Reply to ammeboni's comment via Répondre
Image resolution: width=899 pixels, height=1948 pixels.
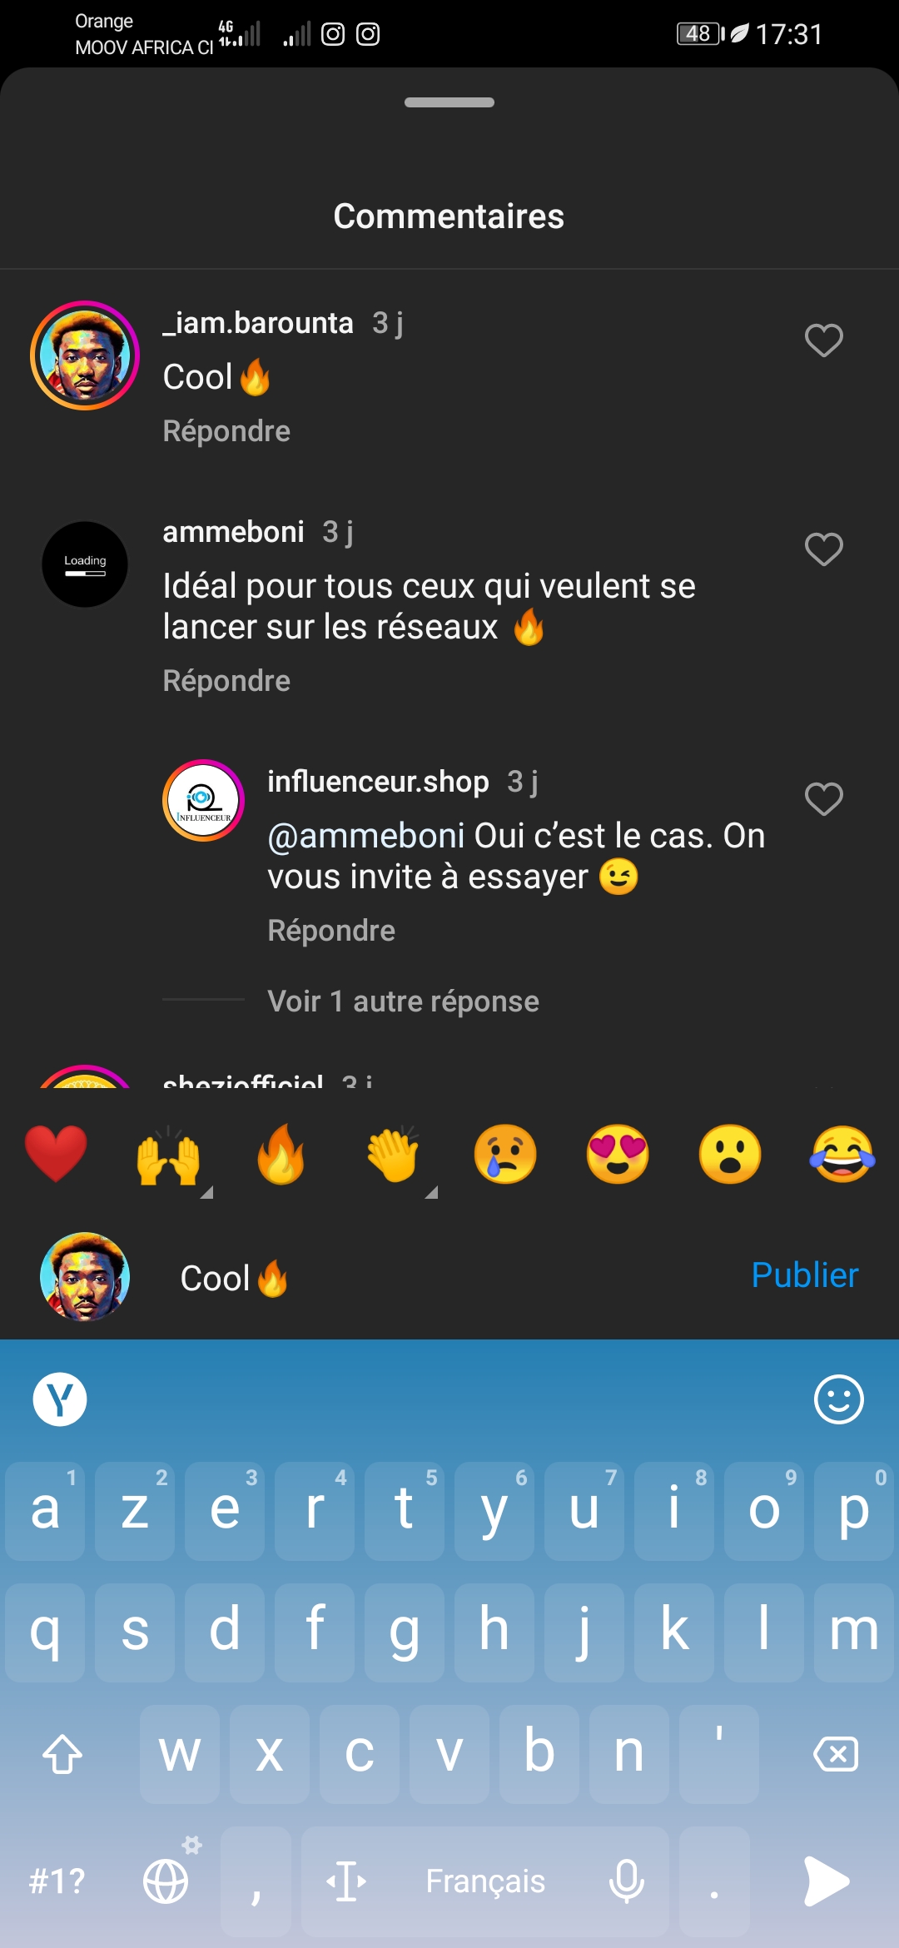(x=226, y=681)
